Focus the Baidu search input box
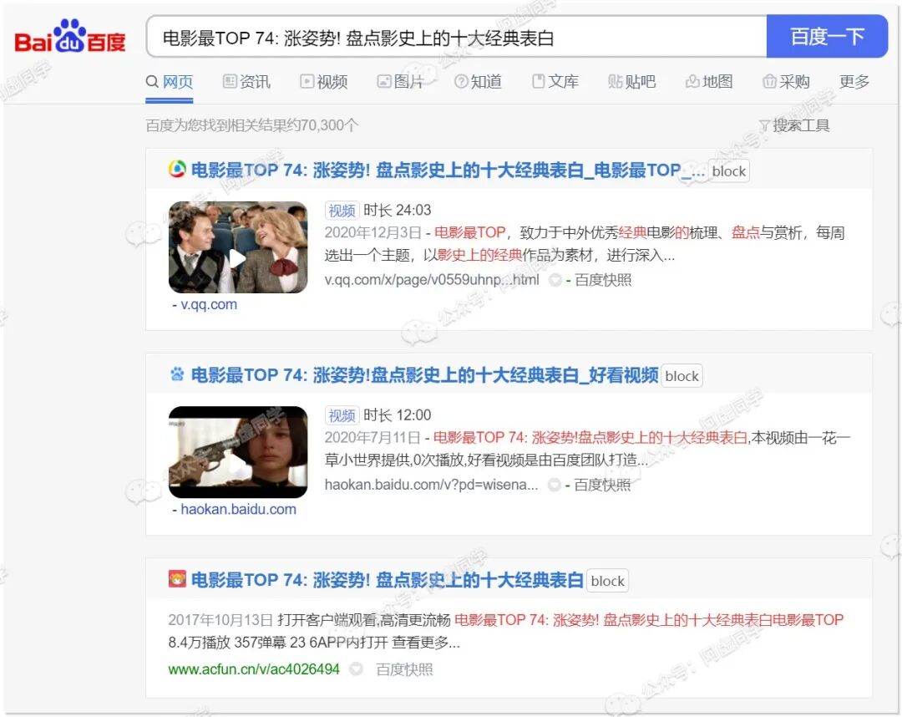 pos(457,38)
